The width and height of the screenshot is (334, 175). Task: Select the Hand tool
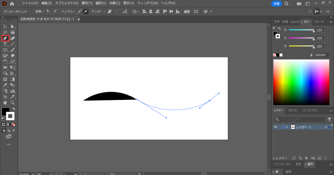[5, 103]
